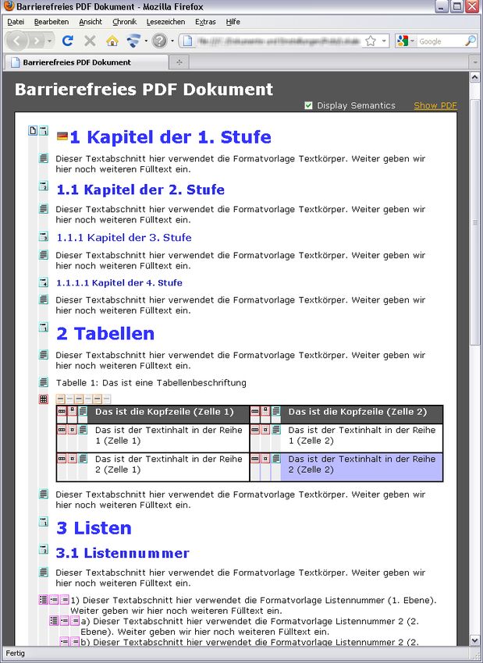The width and height of the screenshot is (483, 663).
Task: Click heading icon beside '3.1 Listennummer'
Action: (44, 549)
